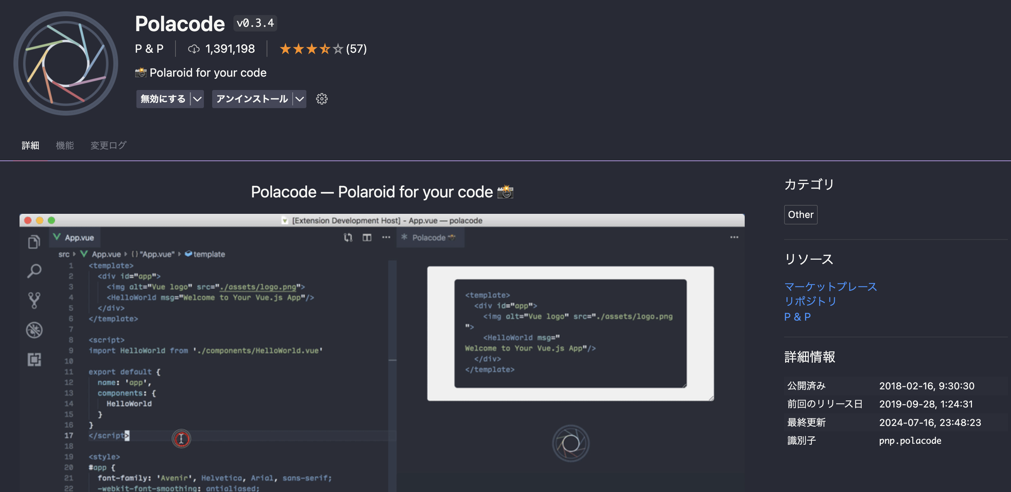
Task: Click the Other category tag
Action: (x=800, y=215)
